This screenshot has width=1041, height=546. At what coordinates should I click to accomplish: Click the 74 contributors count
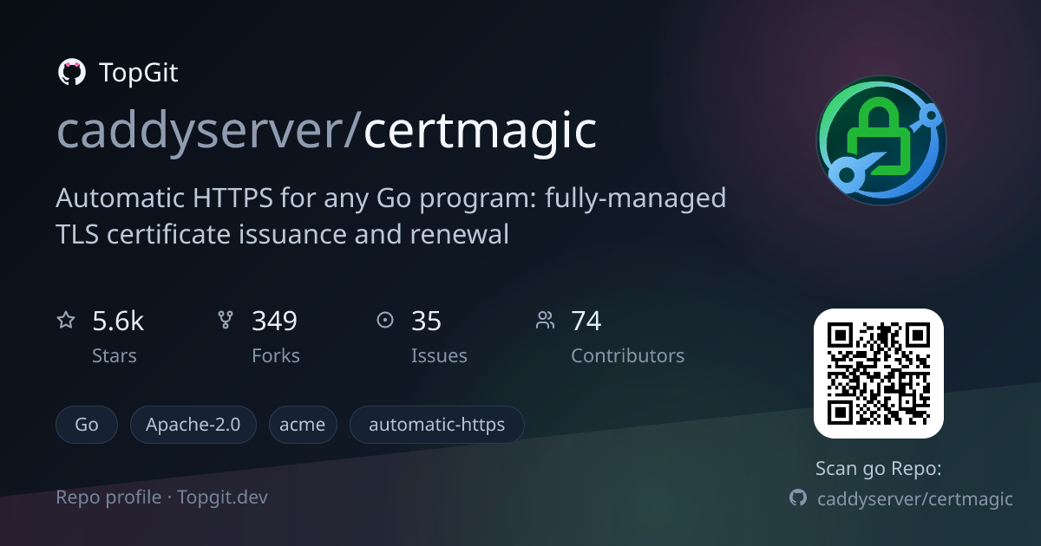[x=586, y=322]
